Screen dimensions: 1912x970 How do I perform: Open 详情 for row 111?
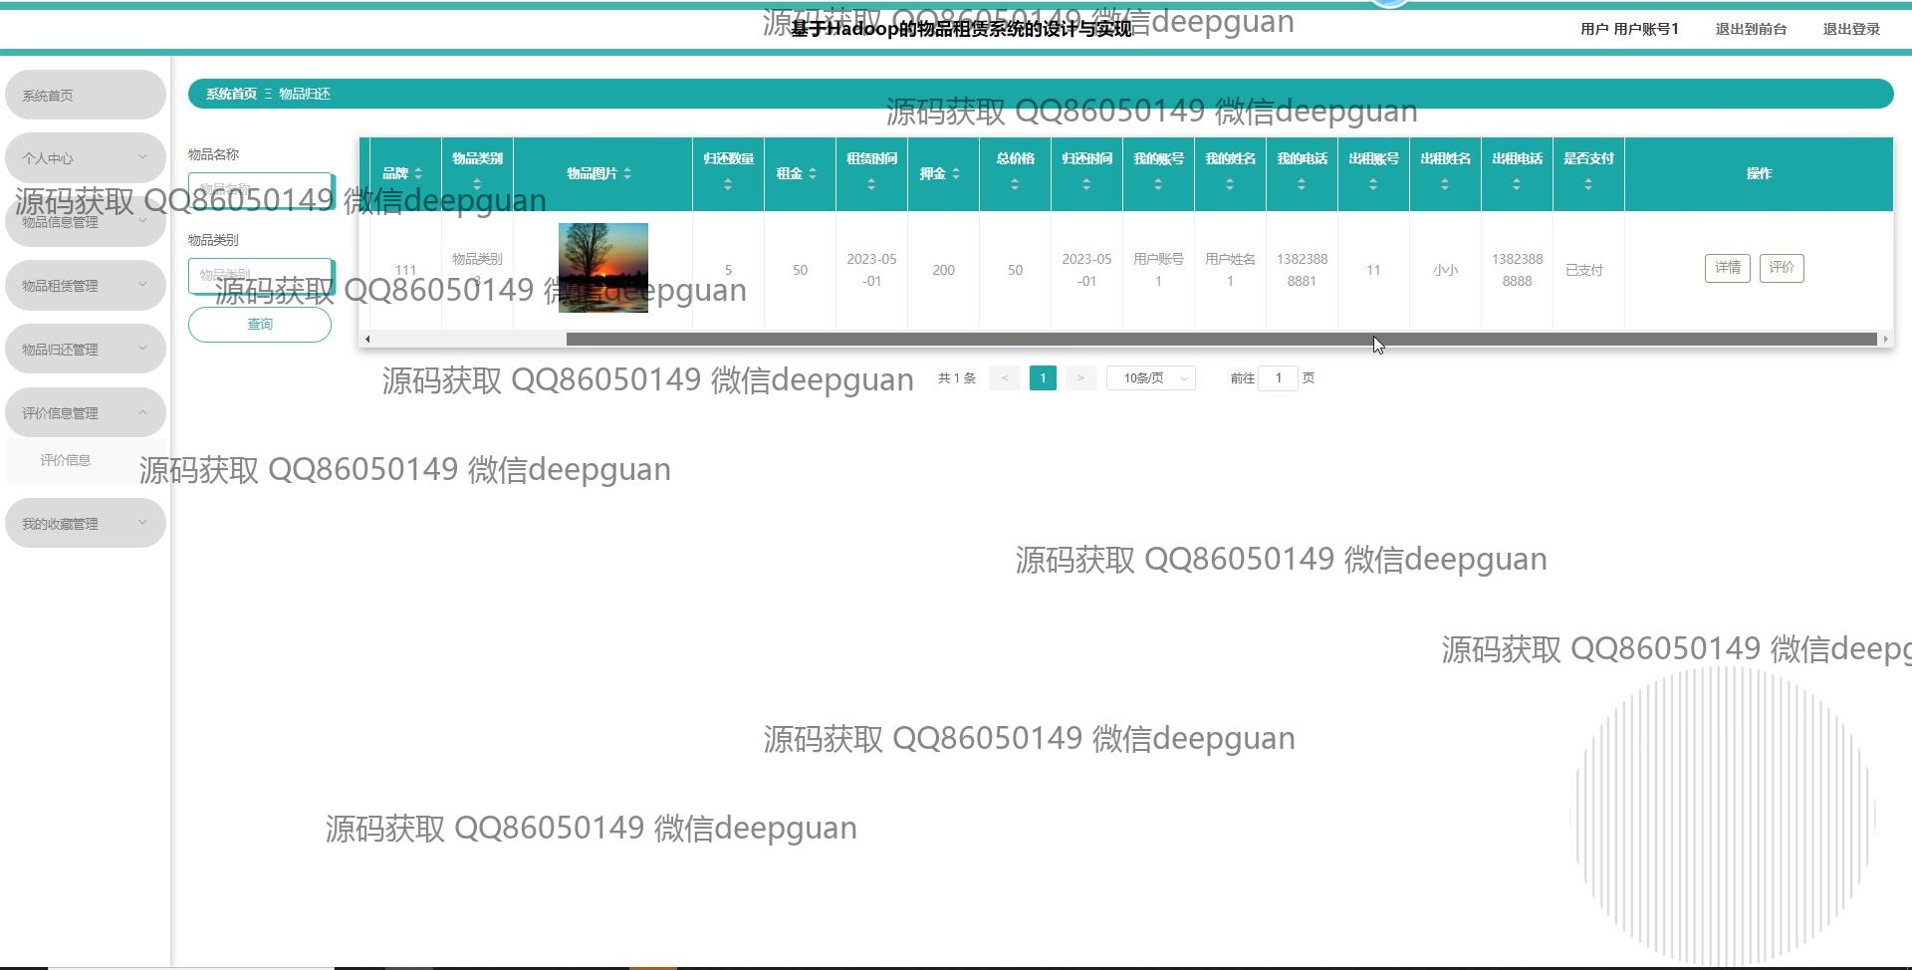pos(1727,268)
